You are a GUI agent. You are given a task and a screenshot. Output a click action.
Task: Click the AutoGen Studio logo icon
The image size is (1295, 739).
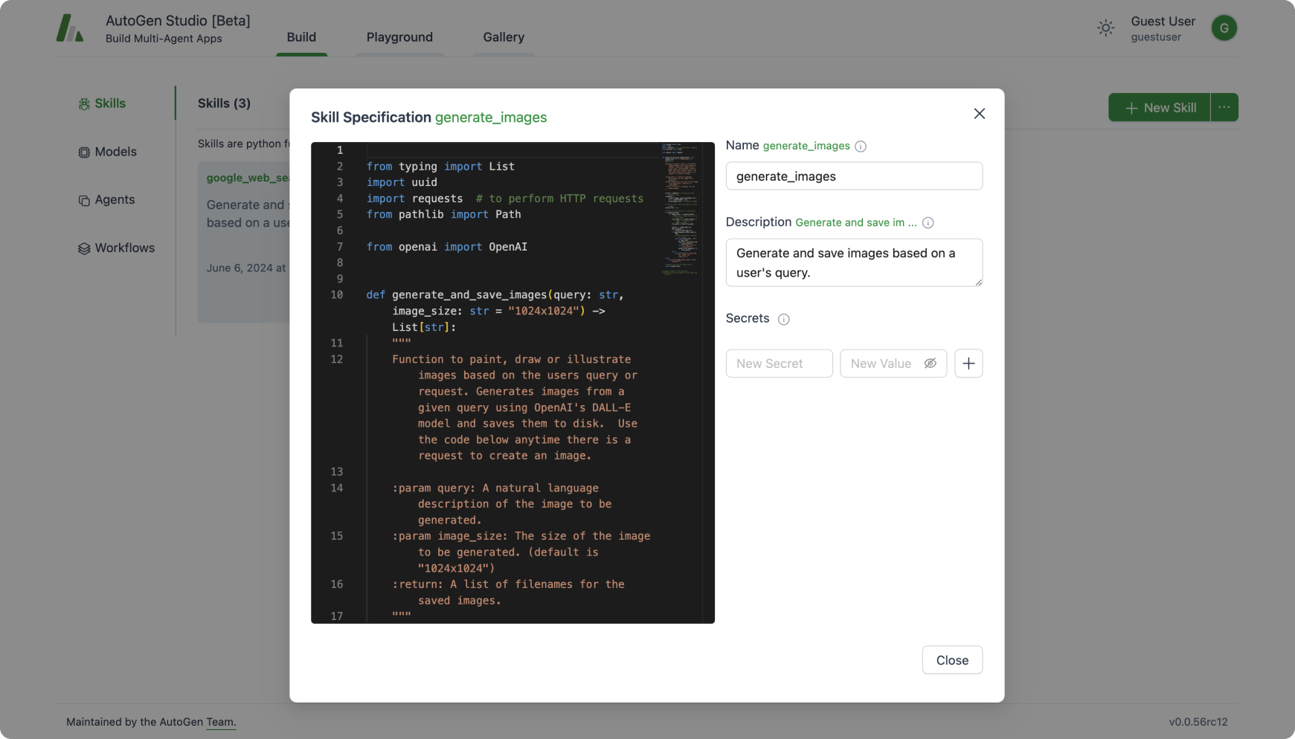coord(70,28)
